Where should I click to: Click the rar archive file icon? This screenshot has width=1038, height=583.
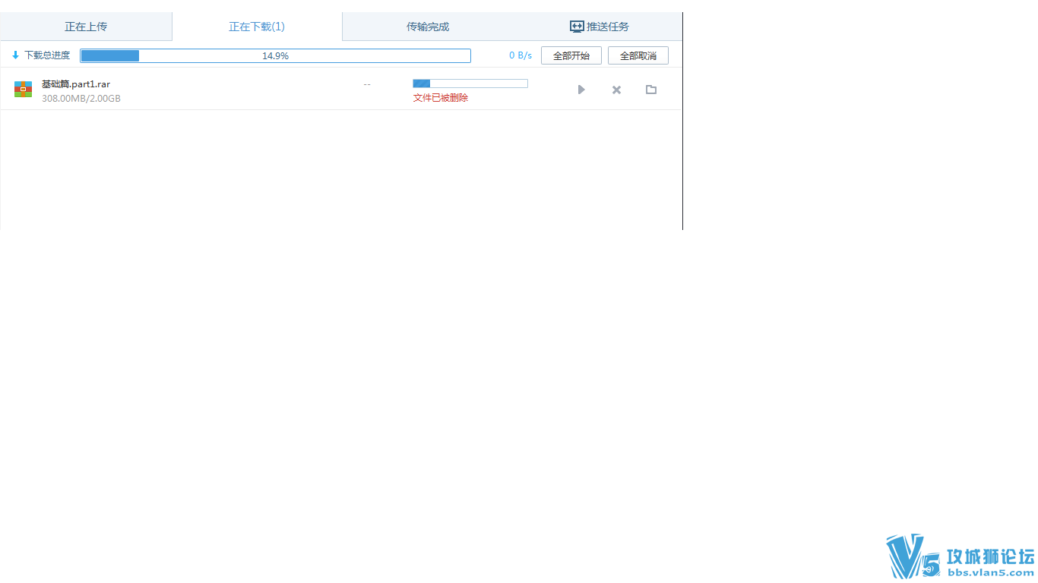point(24,90)
